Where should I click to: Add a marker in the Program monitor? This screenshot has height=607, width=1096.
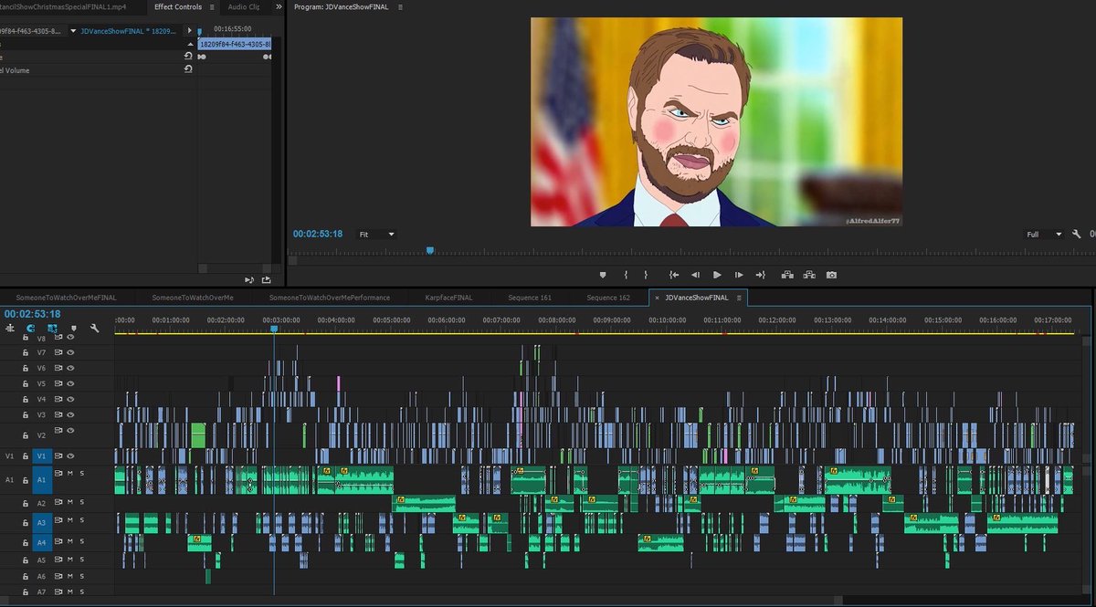(603, 275)
